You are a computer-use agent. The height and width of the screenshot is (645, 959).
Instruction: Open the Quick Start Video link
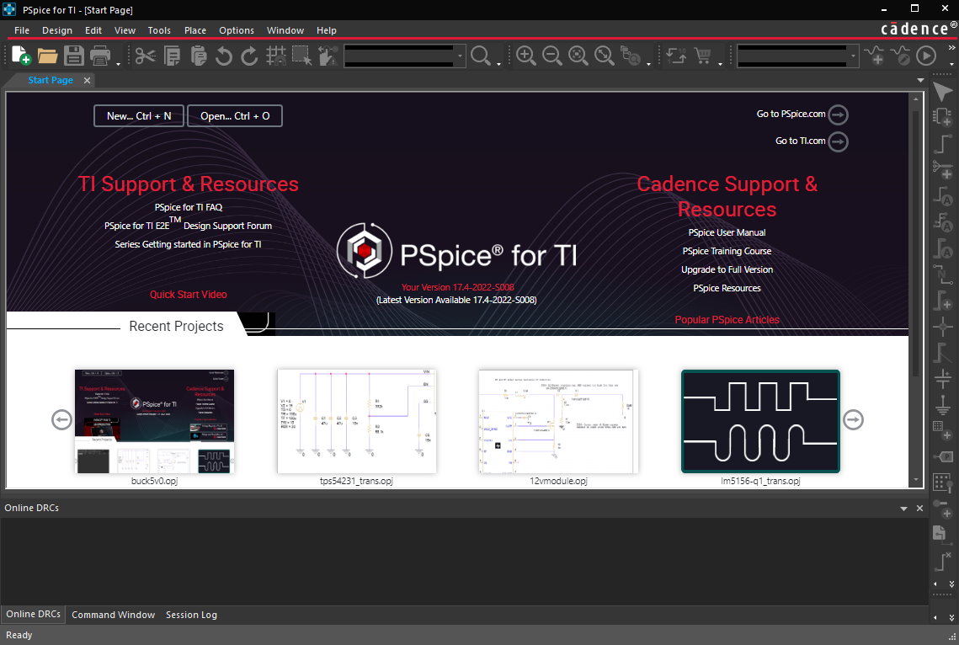189,294
